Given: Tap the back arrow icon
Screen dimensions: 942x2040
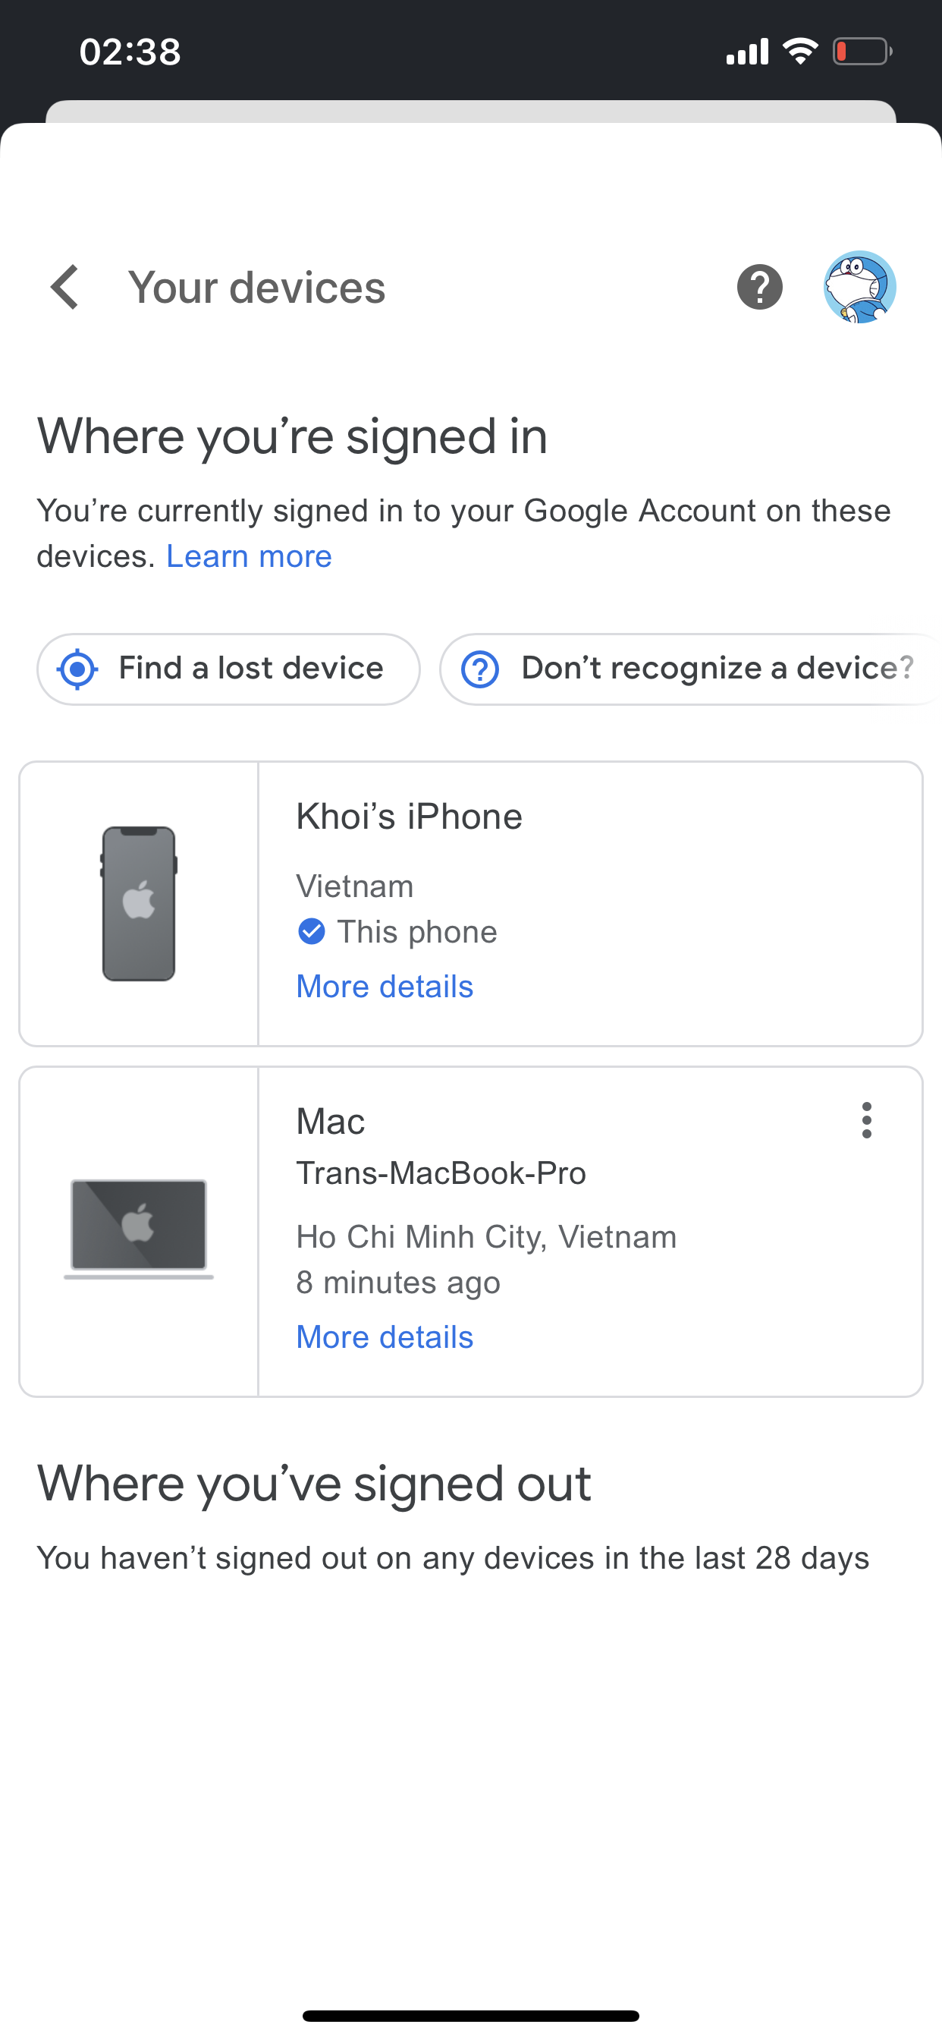Looking at the screenshot, I should coord(65,287).
